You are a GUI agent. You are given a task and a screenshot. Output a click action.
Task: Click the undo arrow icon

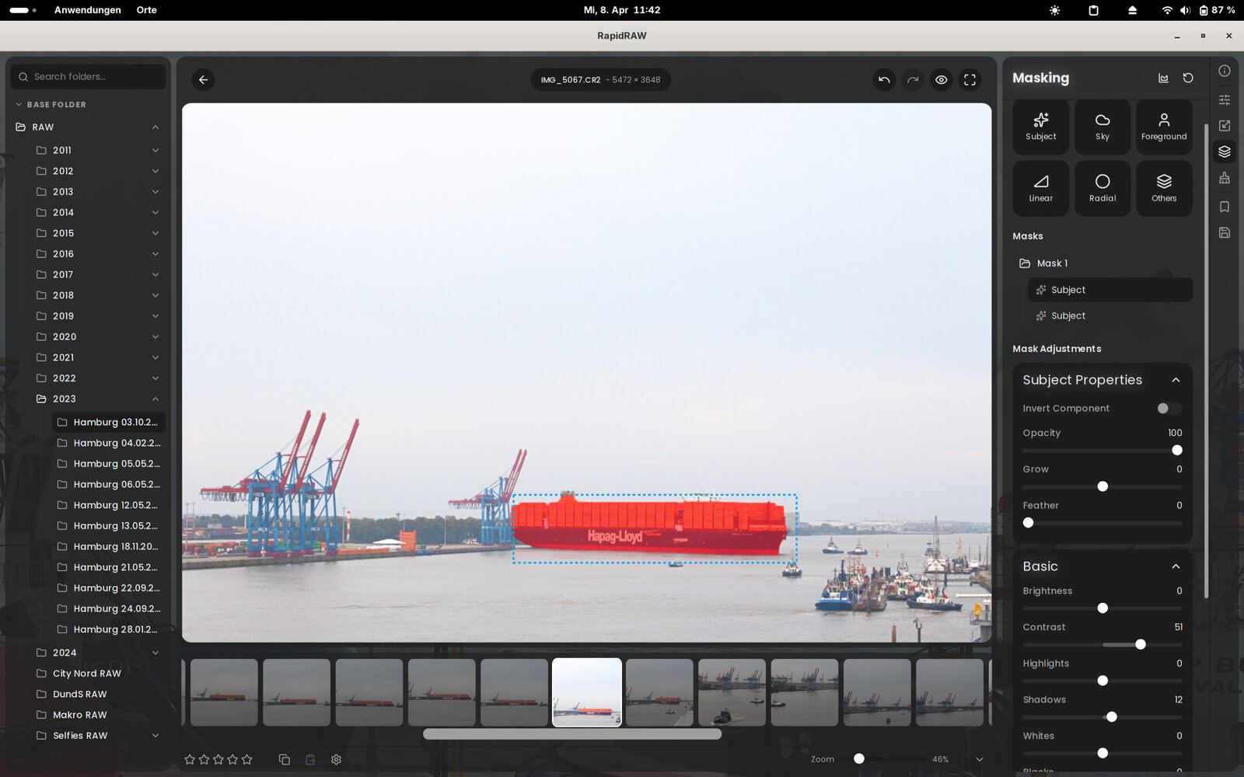[884, 79]
